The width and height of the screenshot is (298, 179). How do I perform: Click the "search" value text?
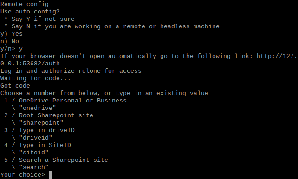[x=34, y=167]
